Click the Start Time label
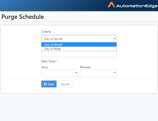Screen dimensions: 158x121 [48, 61]
